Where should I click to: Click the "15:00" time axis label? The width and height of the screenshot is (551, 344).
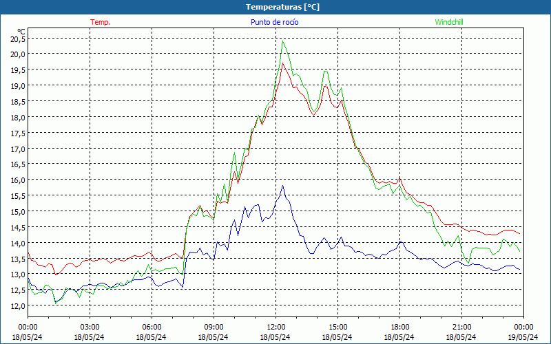pos(337,327)
